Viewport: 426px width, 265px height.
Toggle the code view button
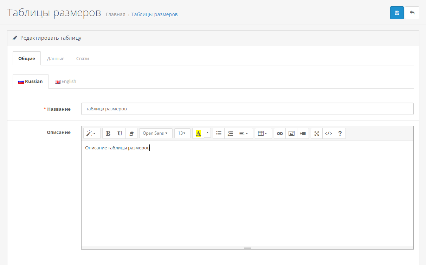pyautogui.click(x=328, y=134)
